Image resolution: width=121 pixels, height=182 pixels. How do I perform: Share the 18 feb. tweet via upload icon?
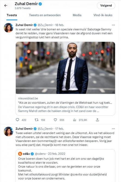pyautogui.click(x=97, y=120)
